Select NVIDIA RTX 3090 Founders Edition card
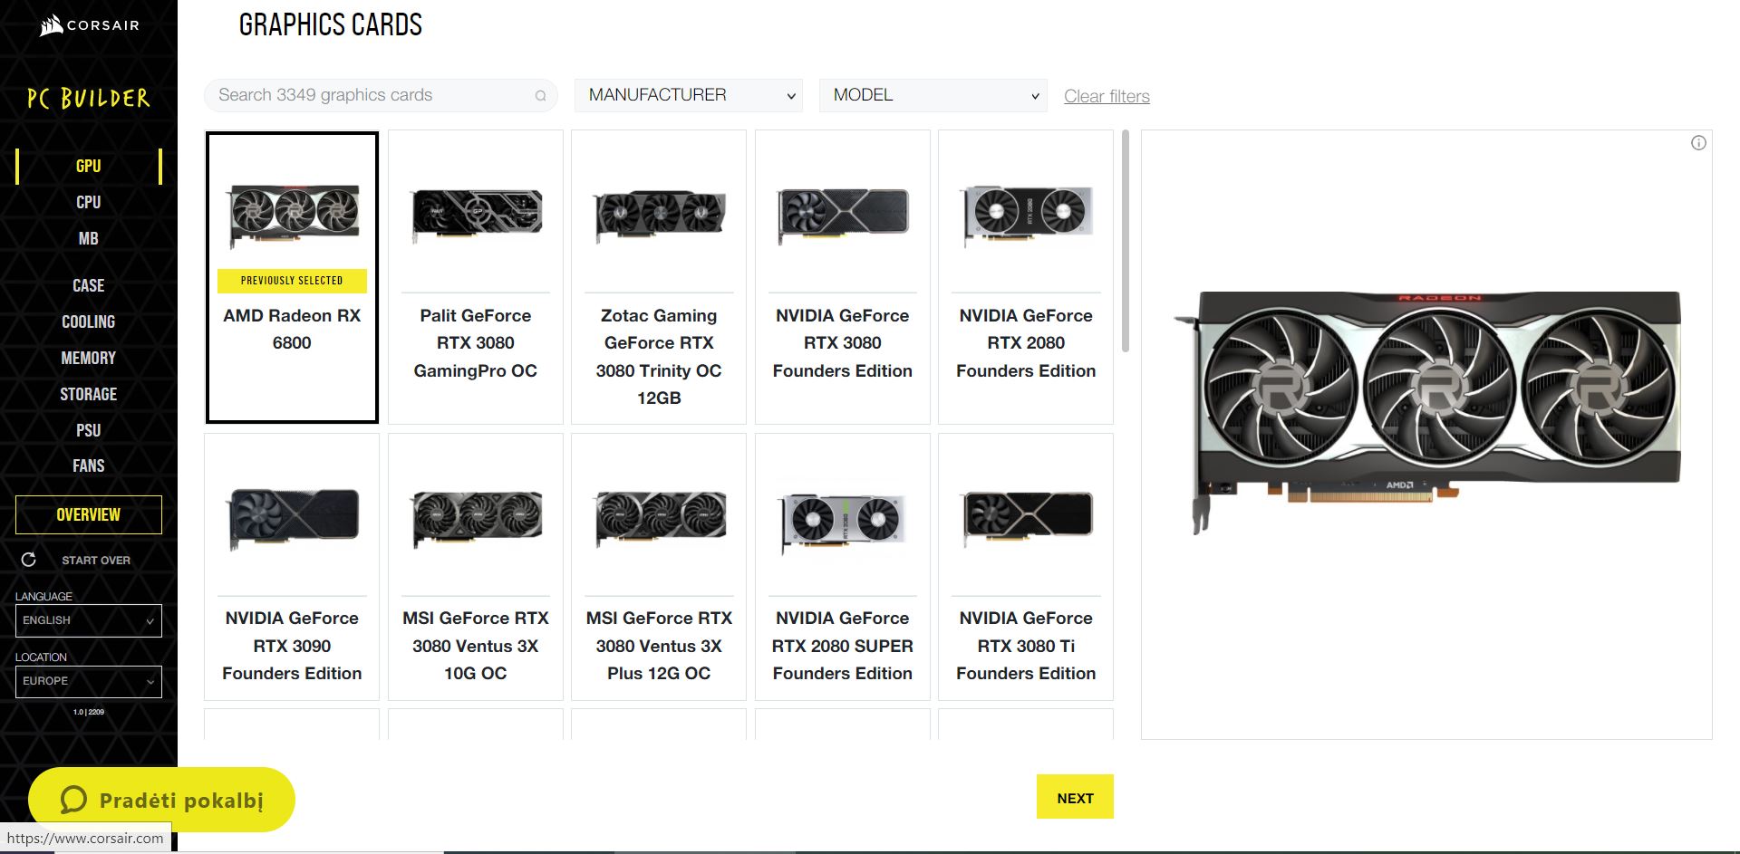This screenshot has width=1740, height=854. (x=292, y=567)
